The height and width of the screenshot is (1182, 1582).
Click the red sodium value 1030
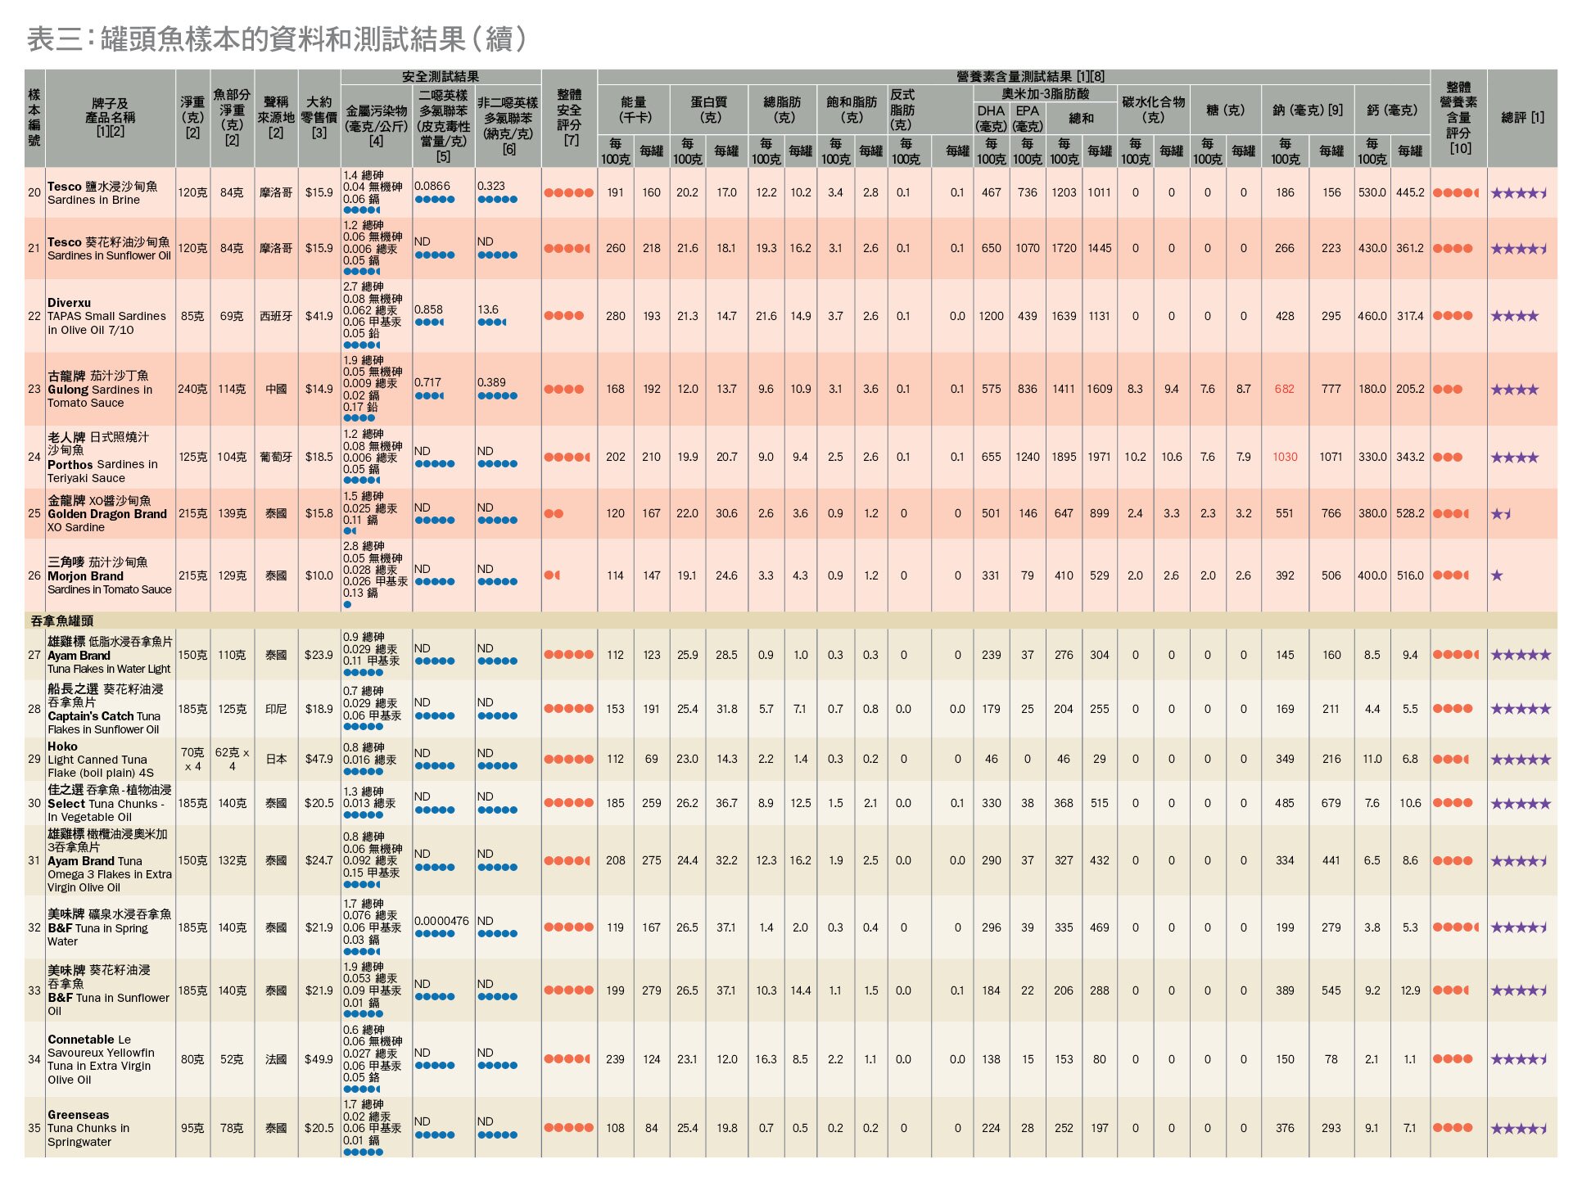1285,457
